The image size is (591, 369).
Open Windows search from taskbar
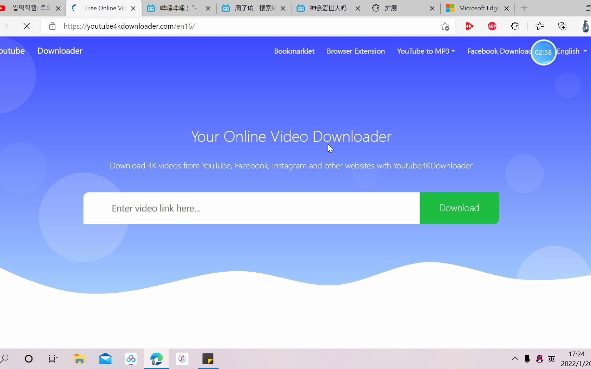coord(4,359)
